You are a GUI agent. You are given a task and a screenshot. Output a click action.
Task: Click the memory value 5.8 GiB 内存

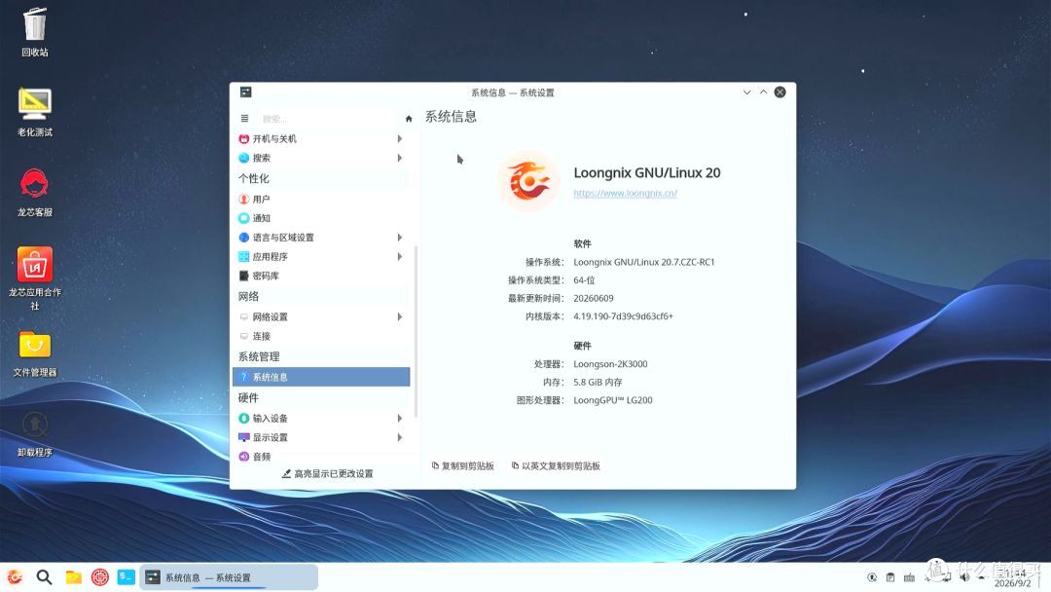598,382
